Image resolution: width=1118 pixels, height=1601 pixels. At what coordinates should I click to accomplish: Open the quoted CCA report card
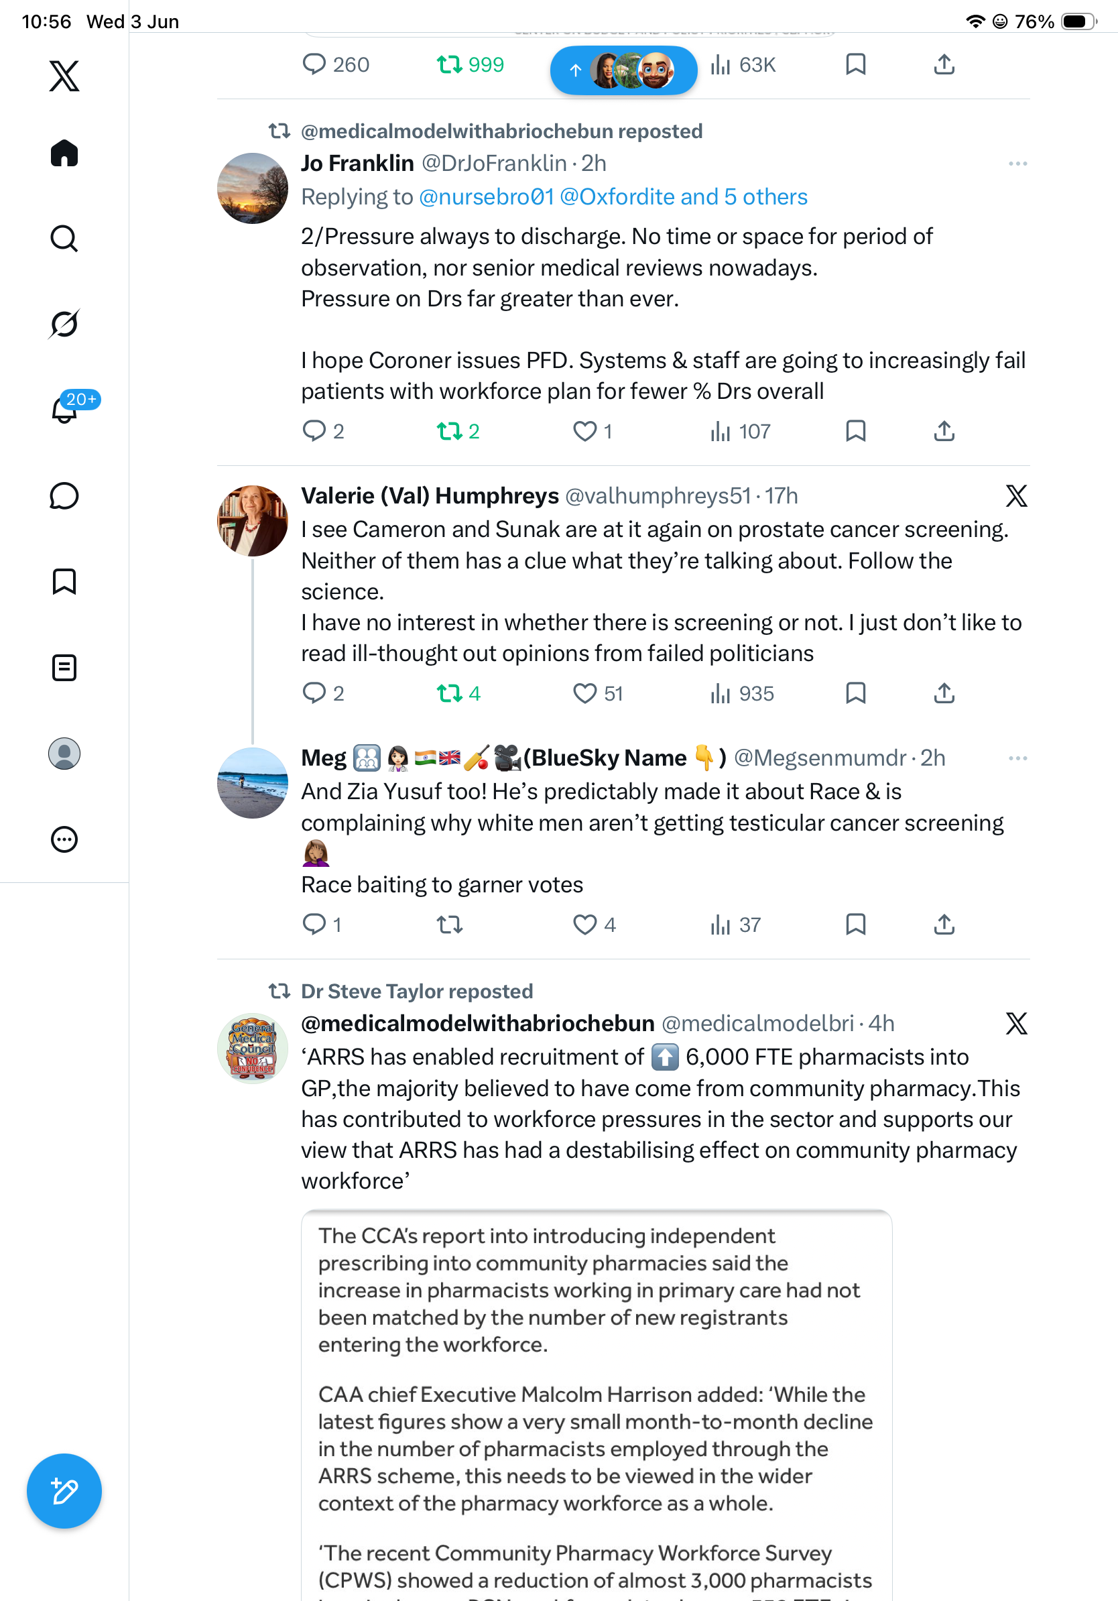pyautogui.click(x=597, y=1405)
